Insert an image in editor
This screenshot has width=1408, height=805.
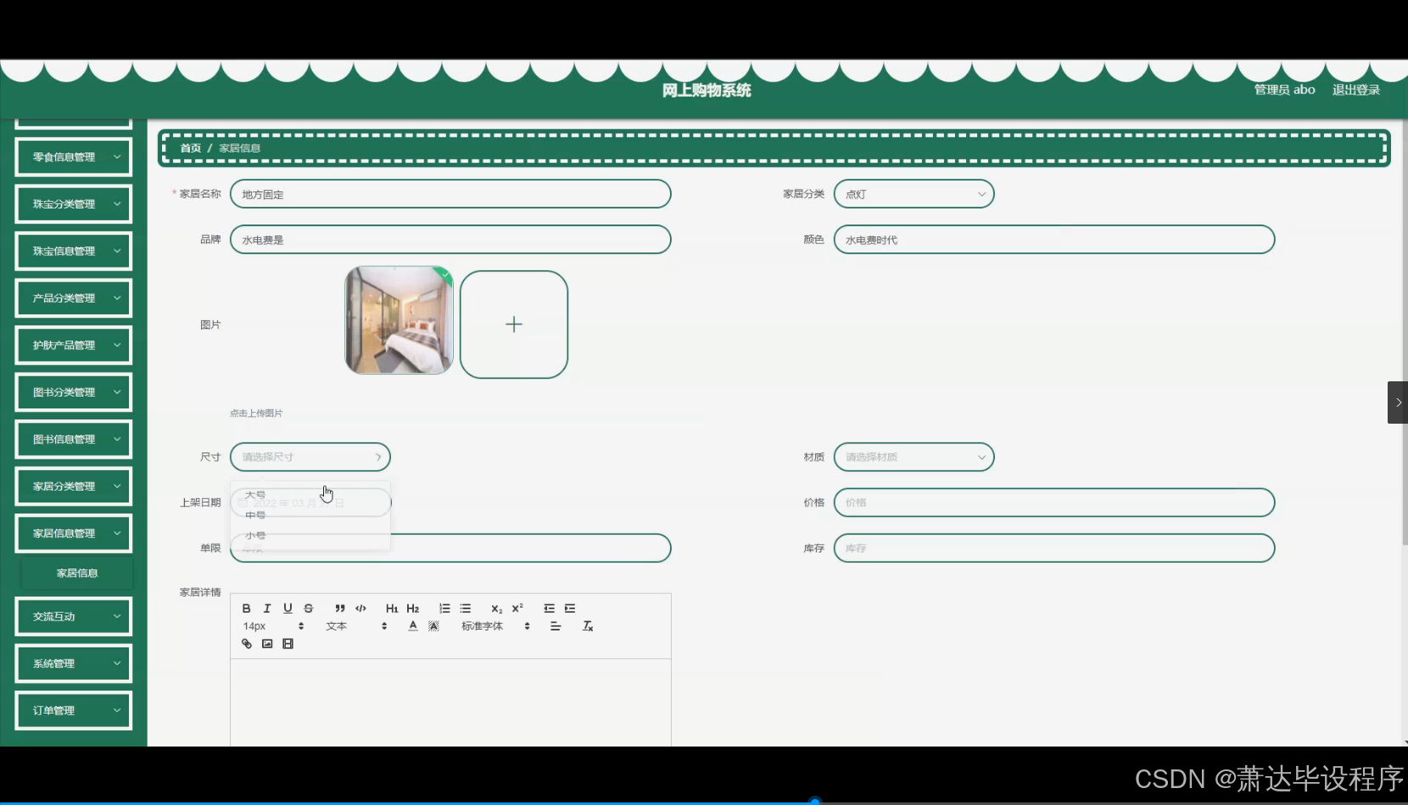(x=267, y=644)
